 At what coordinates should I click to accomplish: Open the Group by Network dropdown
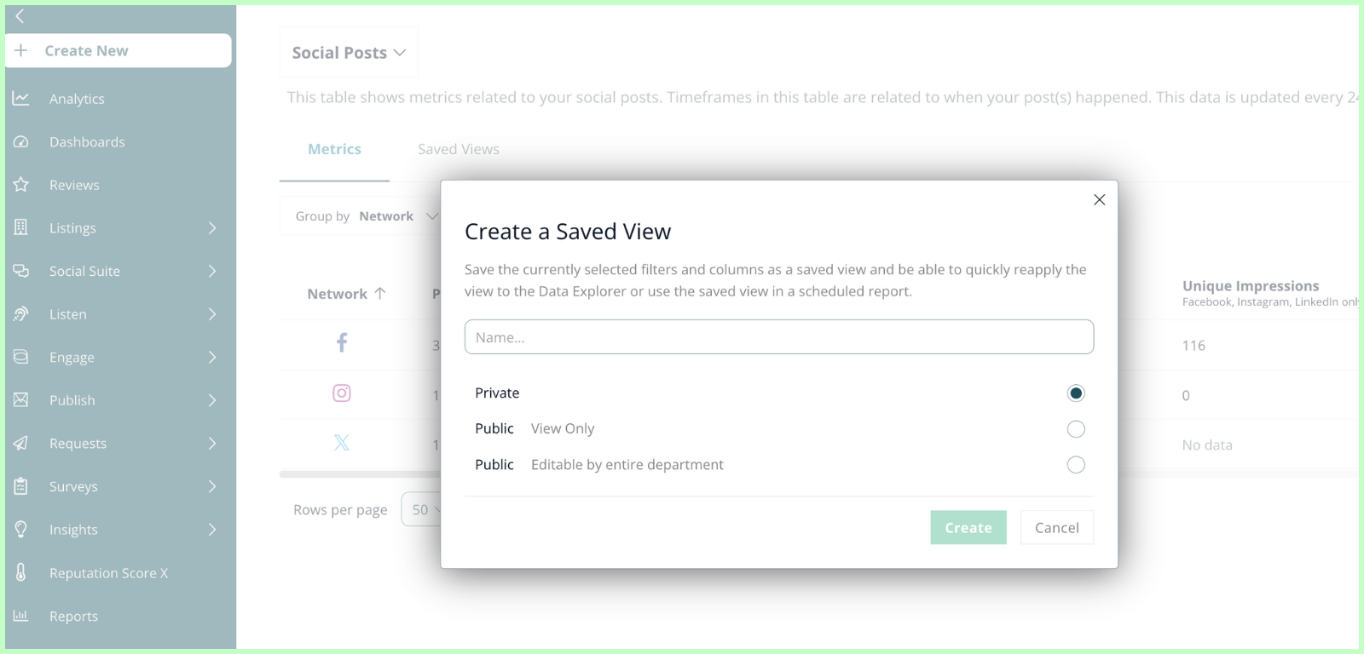pyautogui.click(x=367, y=216)
